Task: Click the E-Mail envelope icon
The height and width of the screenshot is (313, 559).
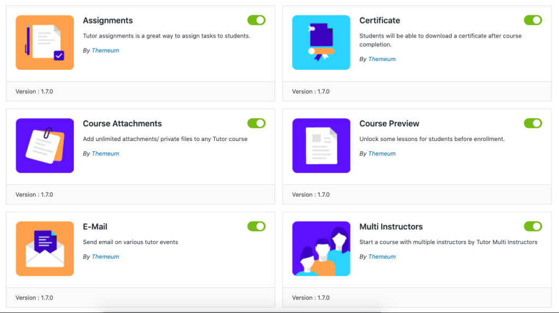Action: click(x=45, y=249)
